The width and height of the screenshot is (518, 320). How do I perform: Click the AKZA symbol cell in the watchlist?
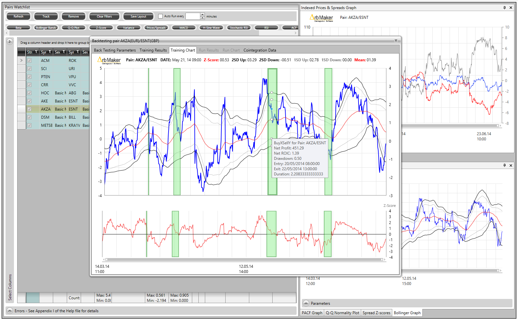[x=46, y=109]
